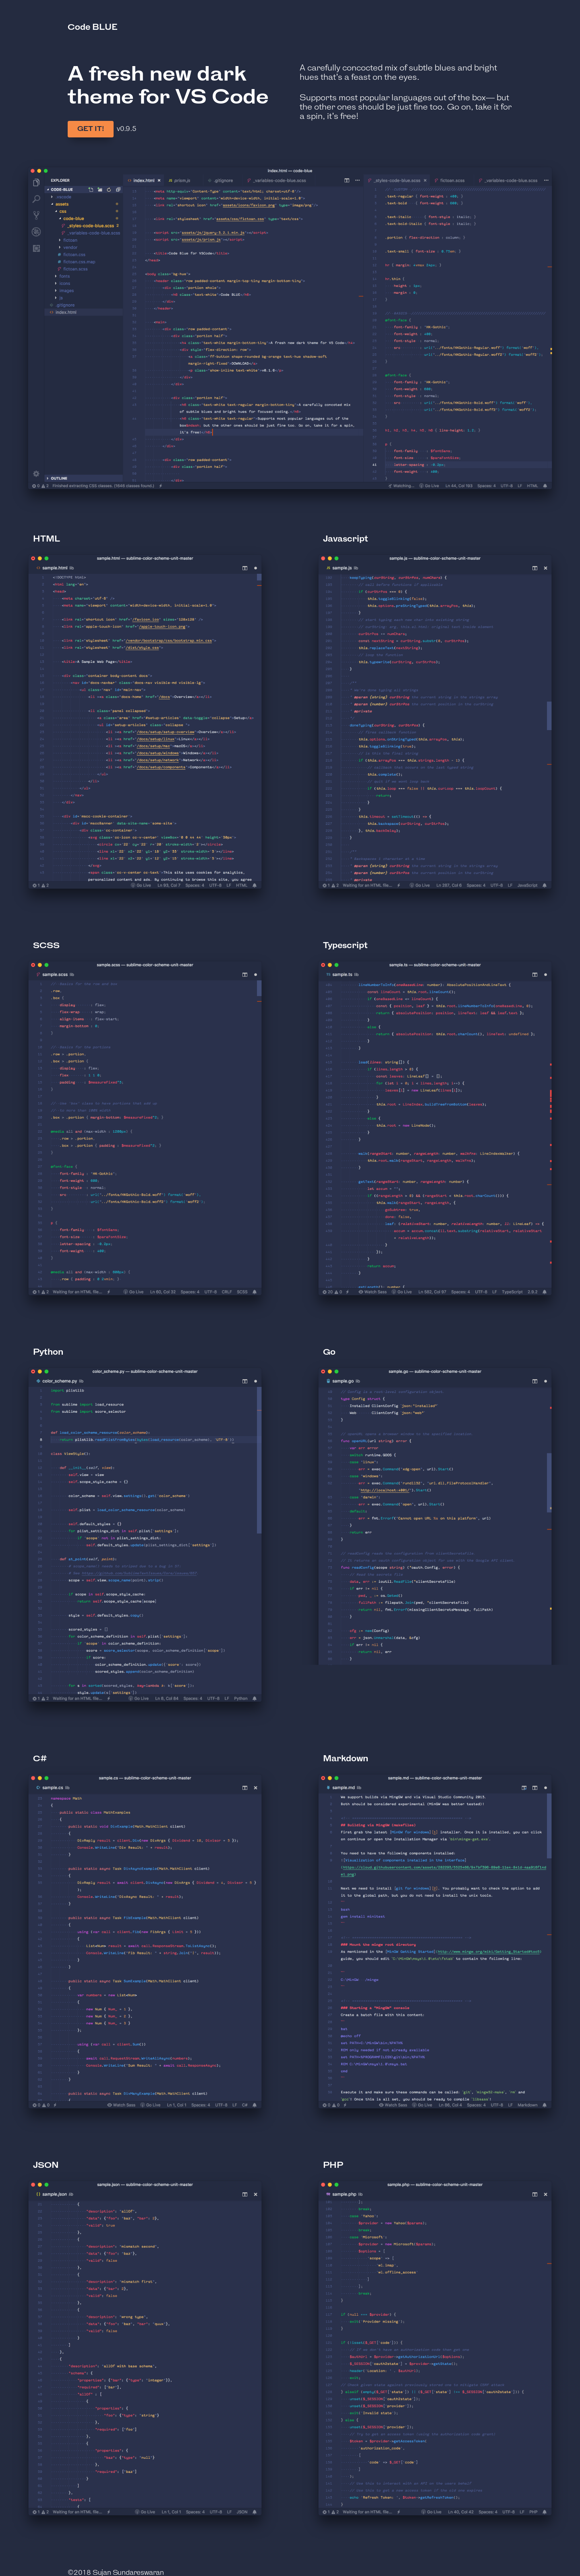Click the Code BLUE header title
580x2576 pixels.
92,27
